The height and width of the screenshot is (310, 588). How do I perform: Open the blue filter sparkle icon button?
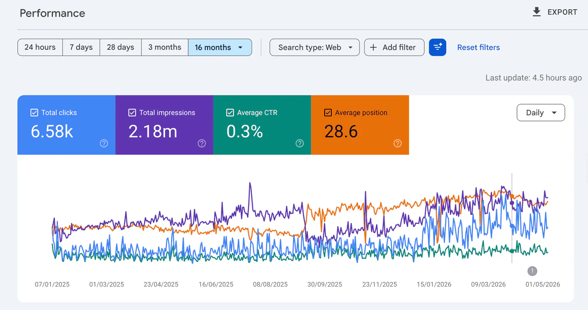tap(438, 47)
